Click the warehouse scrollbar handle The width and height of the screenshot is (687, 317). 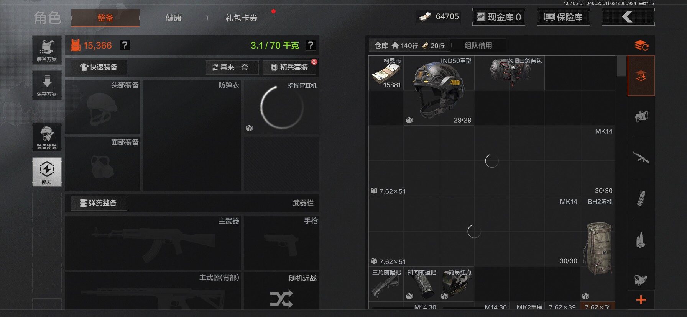(x=621, y=66)
